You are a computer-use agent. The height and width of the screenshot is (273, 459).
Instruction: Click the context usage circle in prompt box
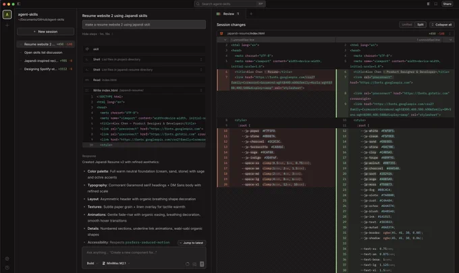tap(188, 264)
